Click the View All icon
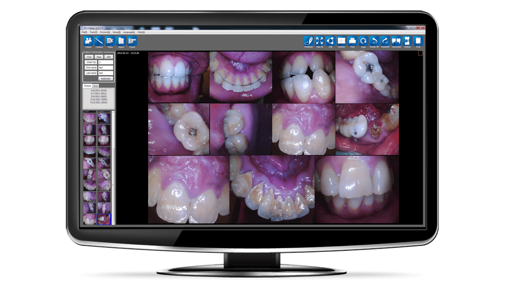The width and height of the screenshot is (510, 287). pyautogui.click(x=319, y=41)
